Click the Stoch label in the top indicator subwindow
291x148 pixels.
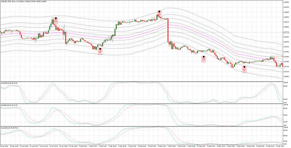9,83
